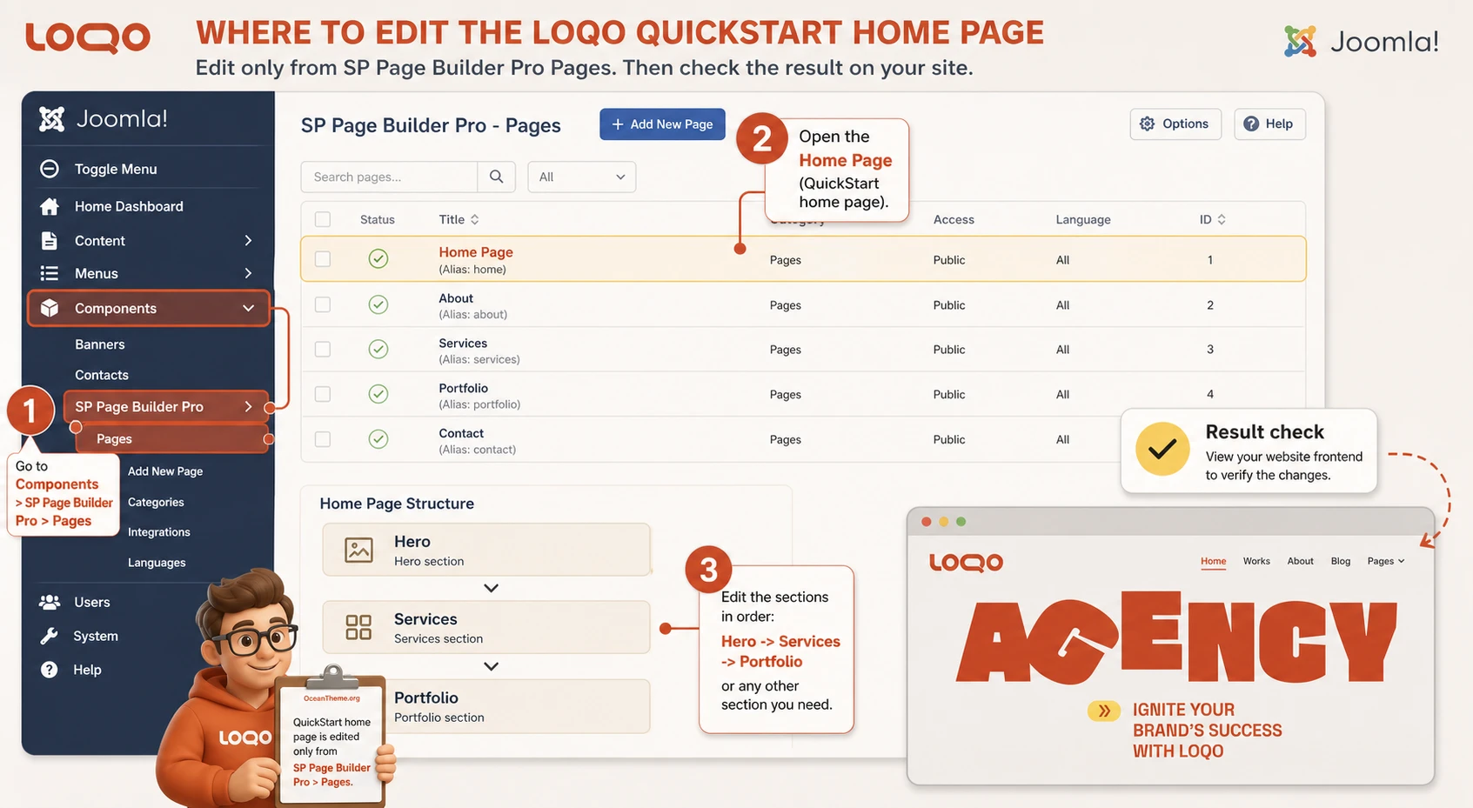Expand the Menus submenu arrow
Screen dimensions: 1473x808
(248, 273)
